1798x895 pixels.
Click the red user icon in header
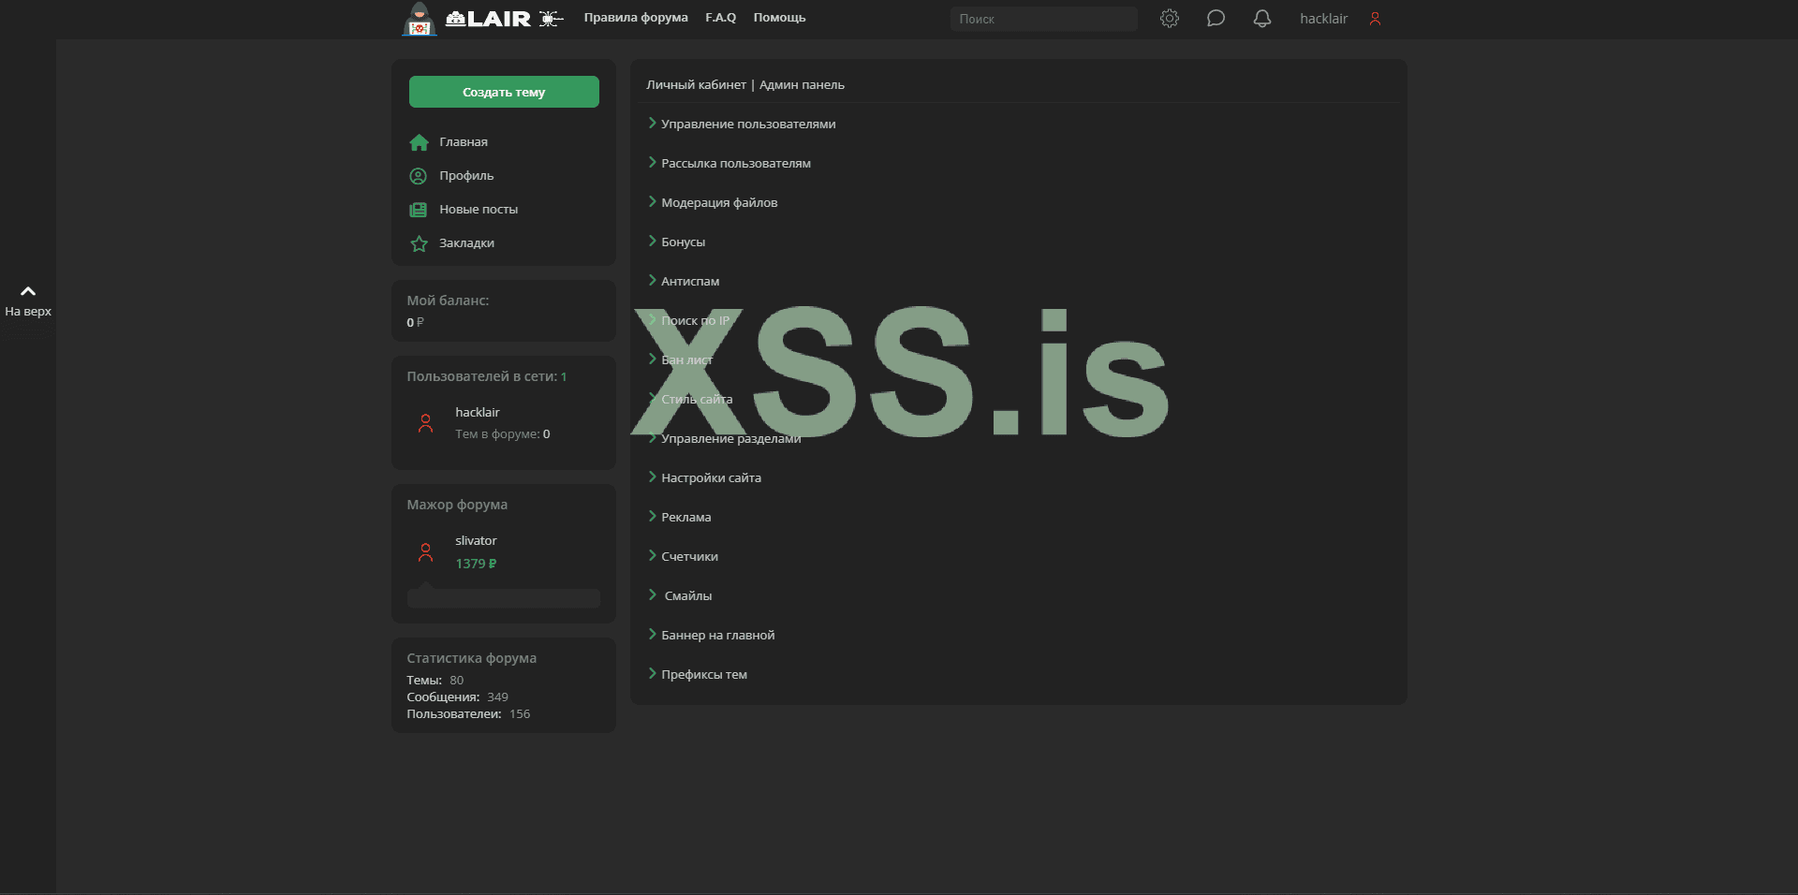click(x=1375, y=19)
